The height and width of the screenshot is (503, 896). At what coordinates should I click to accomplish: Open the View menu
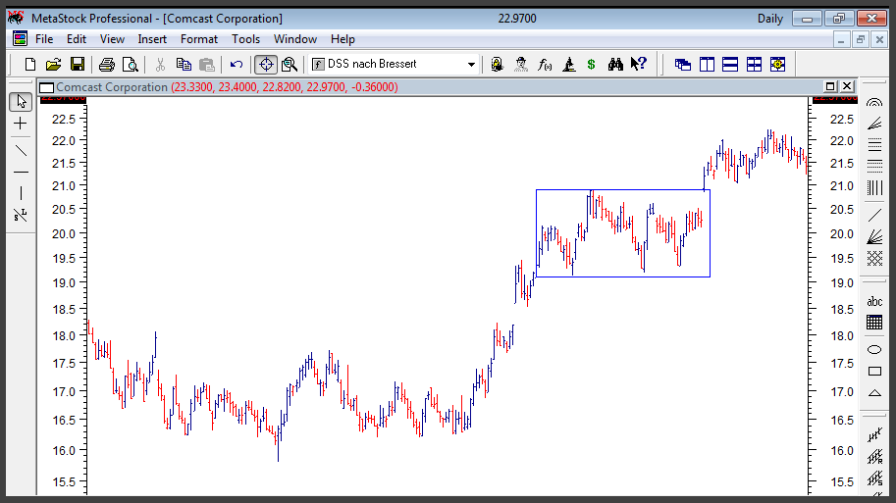coord(112,39)
